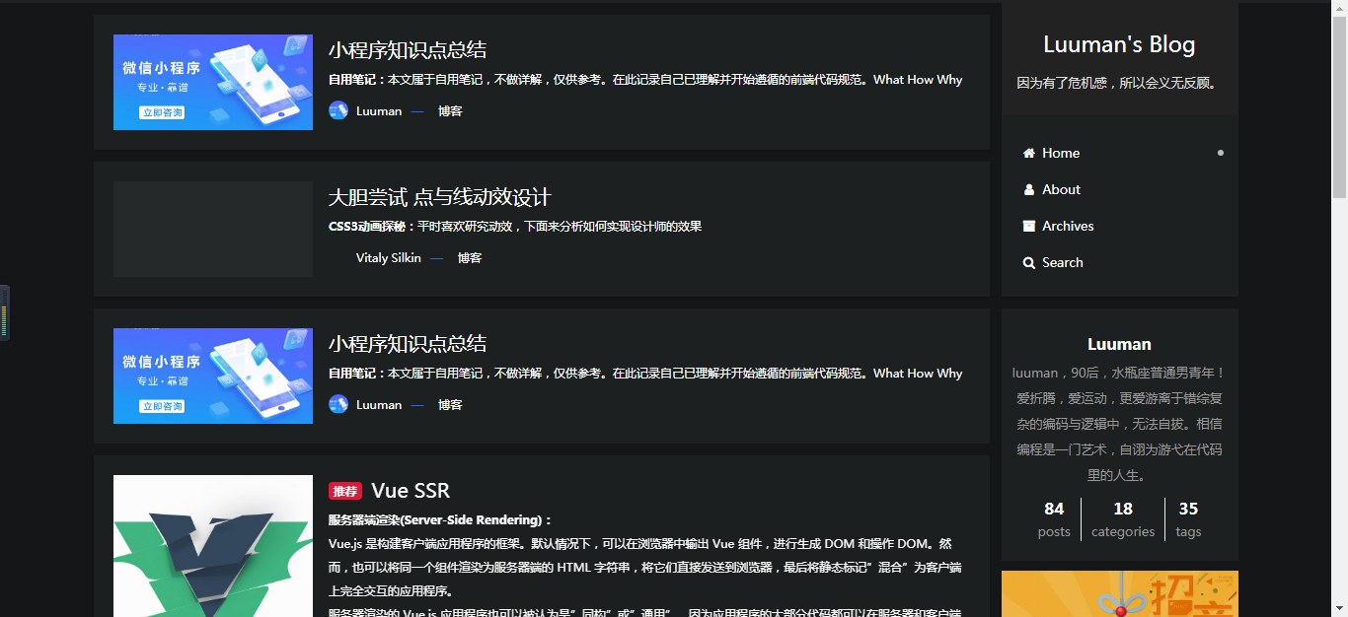
Task: Click the Luuman bio paragraph in sidebar
Action: pyautogui.click(x=1119, y=424)
